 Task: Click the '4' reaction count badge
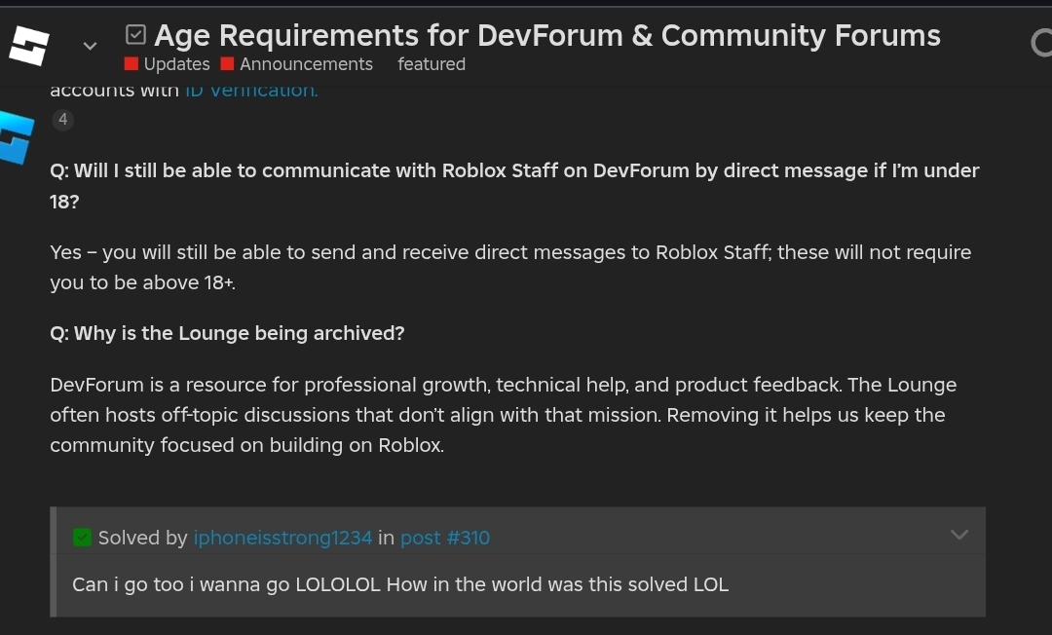(x=62, y=119)
